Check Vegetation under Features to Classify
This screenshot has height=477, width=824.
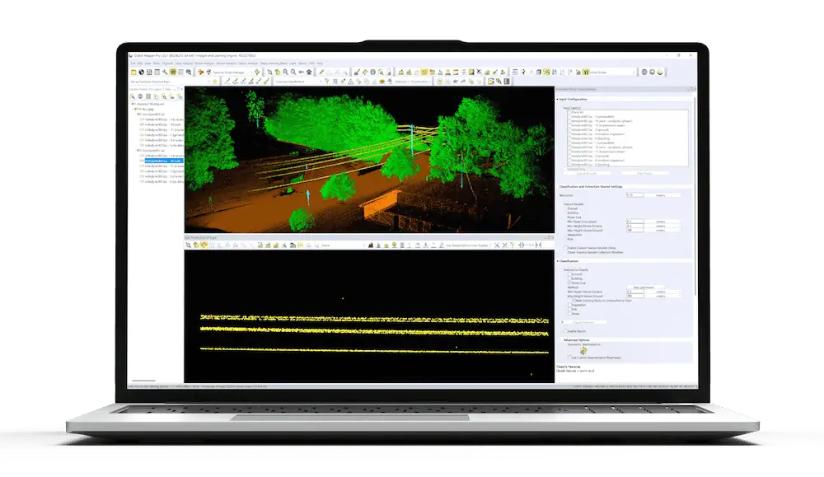coord(569,305)
